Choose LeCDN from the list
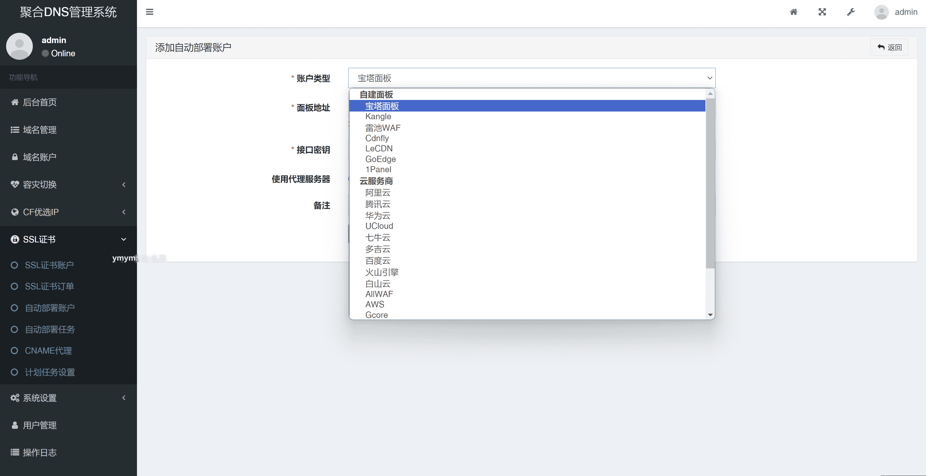This screenshot has height=476, width=926. coord(527,149)
